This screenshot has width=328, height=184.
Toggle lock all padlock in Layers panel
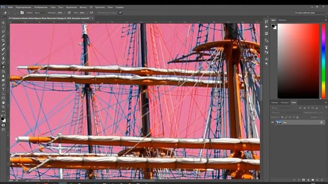tap(297, 117)
